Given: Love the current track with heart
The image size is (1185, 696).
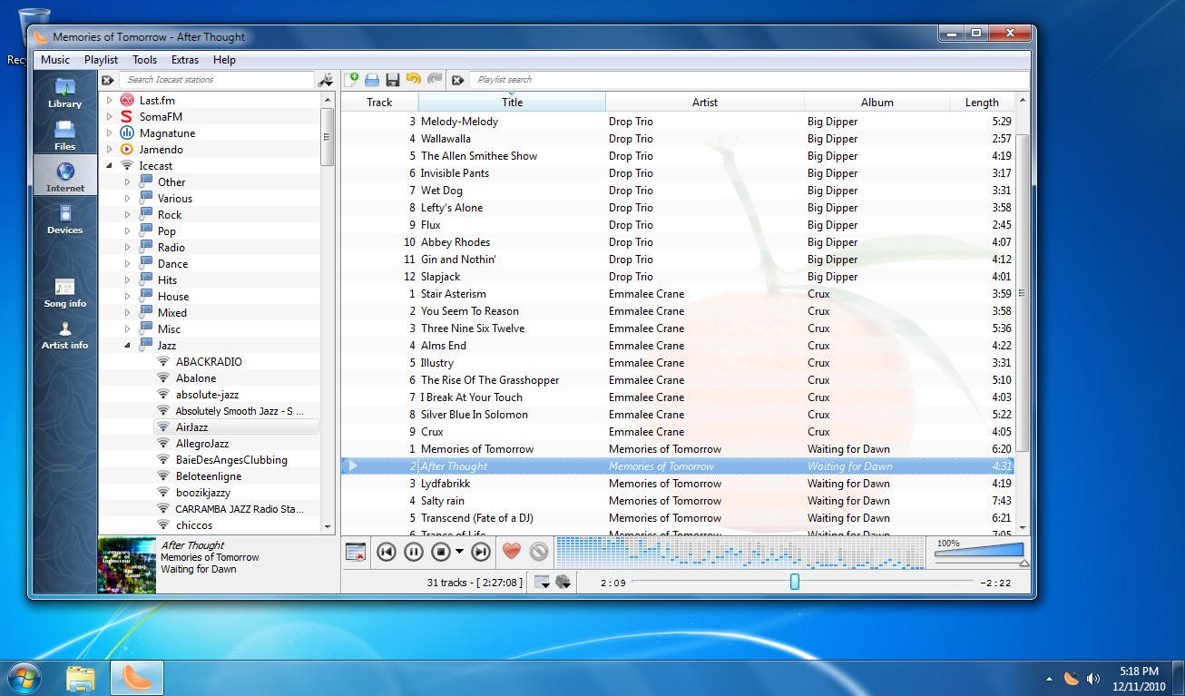Looking at the screenshot, I should 512,552.
